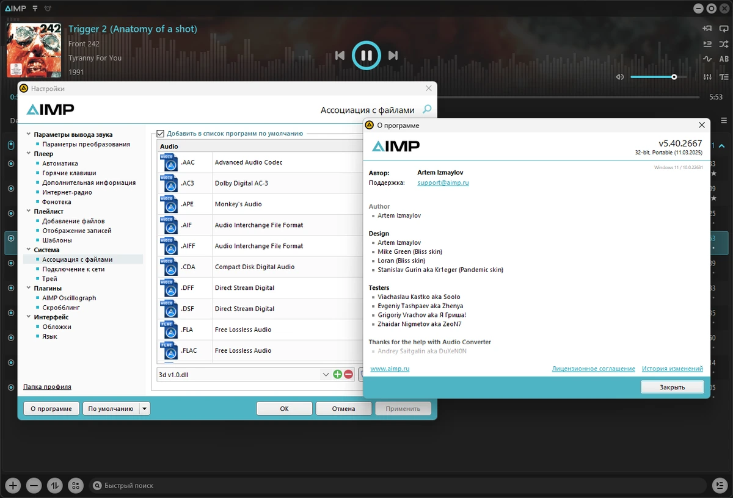733x498 pixels.
Task: Click the plus add-files button at bottom
Action: click(x=13, y=486)
